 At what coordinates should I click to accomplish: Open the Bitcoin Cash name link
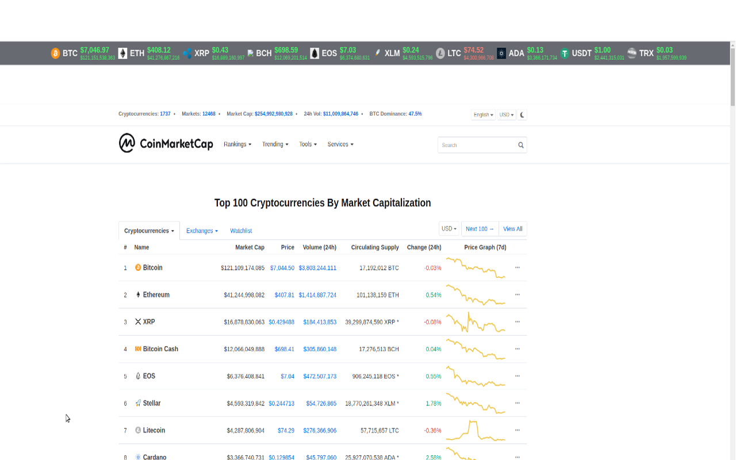160,348
